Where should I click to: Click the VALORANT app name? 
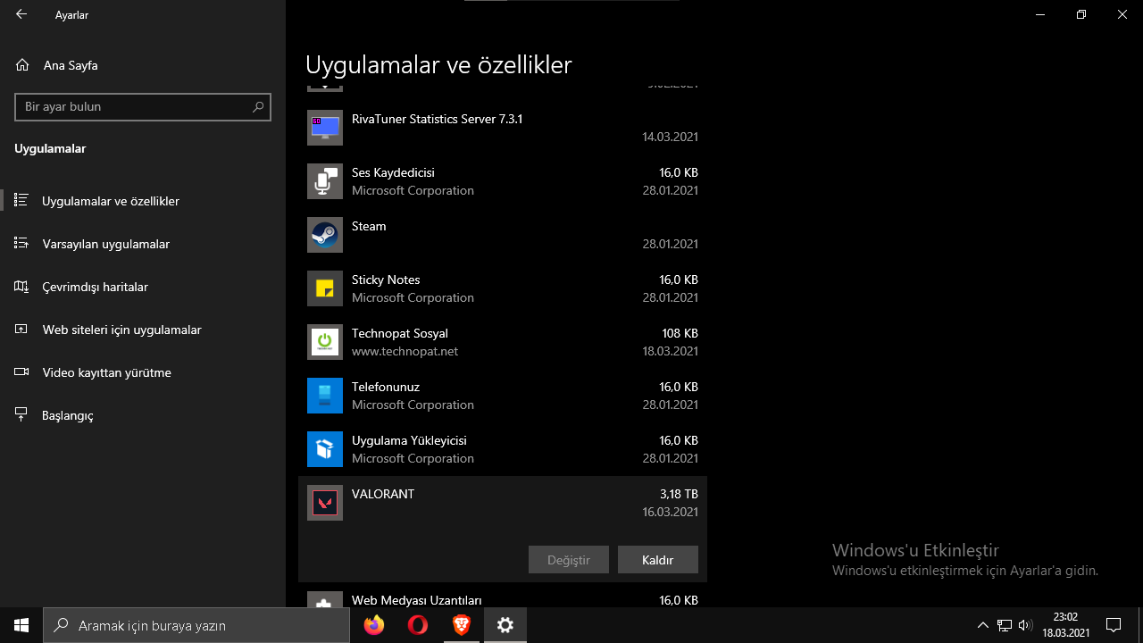[383, 494]
